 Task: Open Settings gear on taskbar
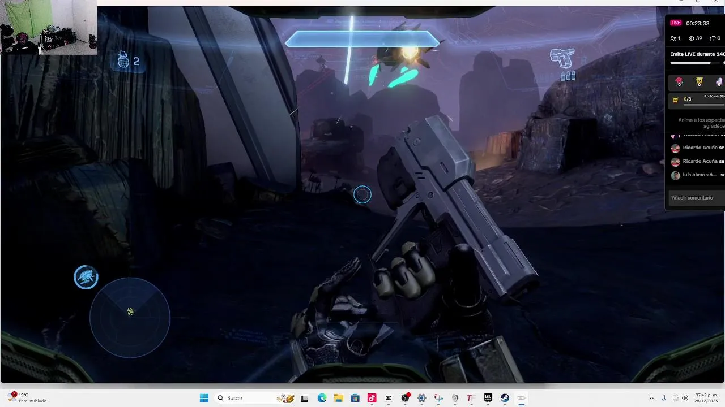(x=421, y=398)
